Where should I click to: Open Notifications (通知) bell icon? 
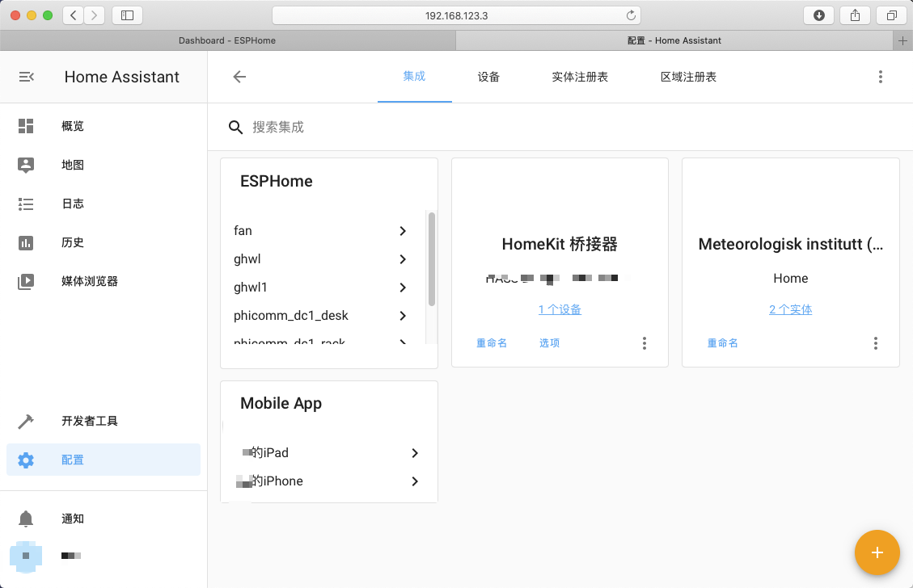click(26, 519)
